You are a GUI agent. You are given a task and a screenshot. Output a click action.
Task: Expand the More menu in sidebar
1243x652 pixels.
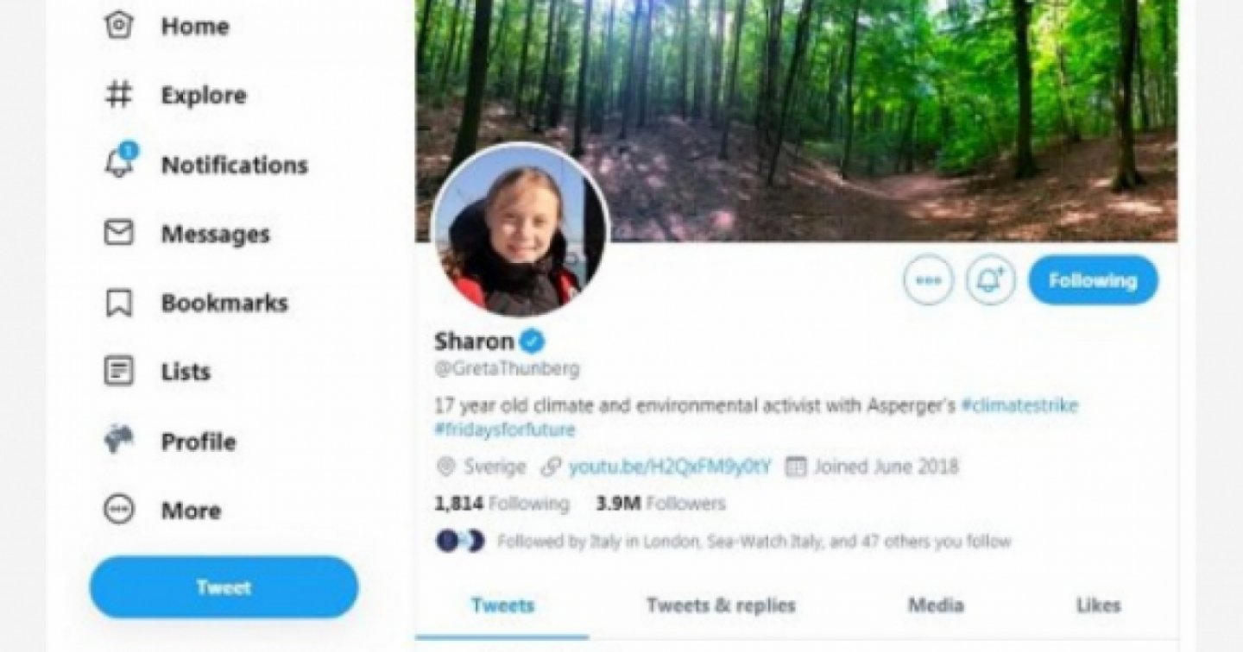click(118, 511)
